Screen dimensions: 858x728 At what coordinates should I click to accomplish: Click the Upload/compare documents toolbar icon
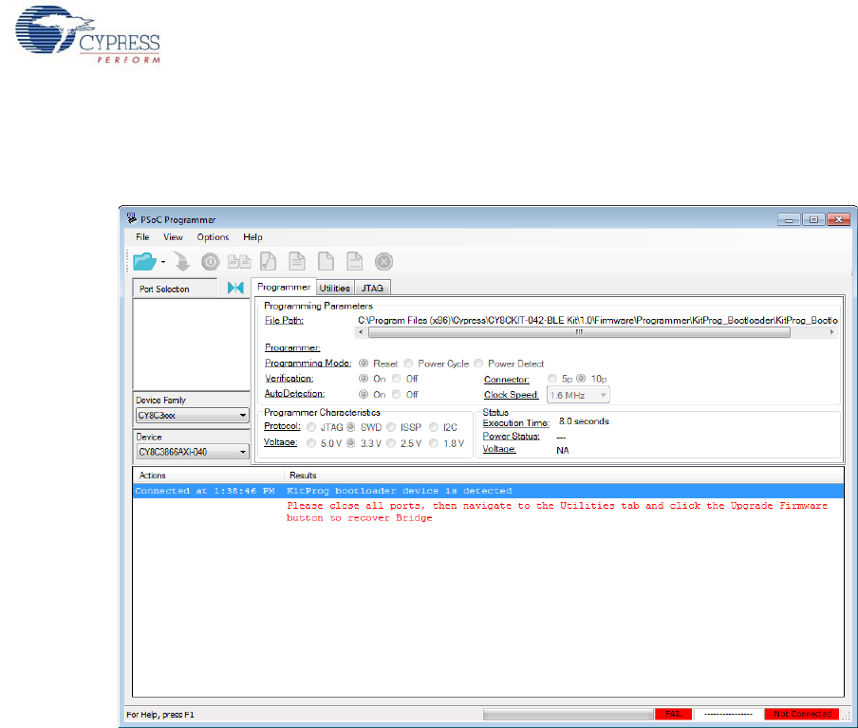[x=239, y=262]
